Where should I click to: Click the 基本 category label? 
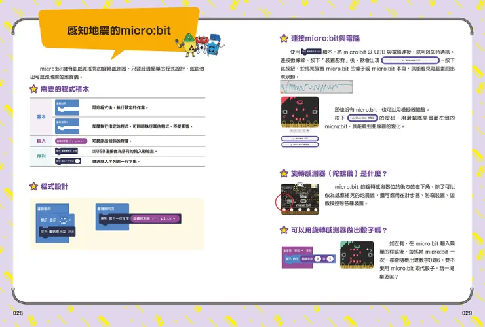click(x=41, y=117)
